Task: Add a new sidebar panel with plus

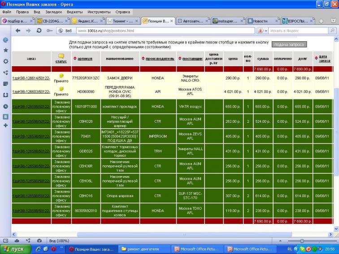Action: pyautogui.click(x=6, y=125)
